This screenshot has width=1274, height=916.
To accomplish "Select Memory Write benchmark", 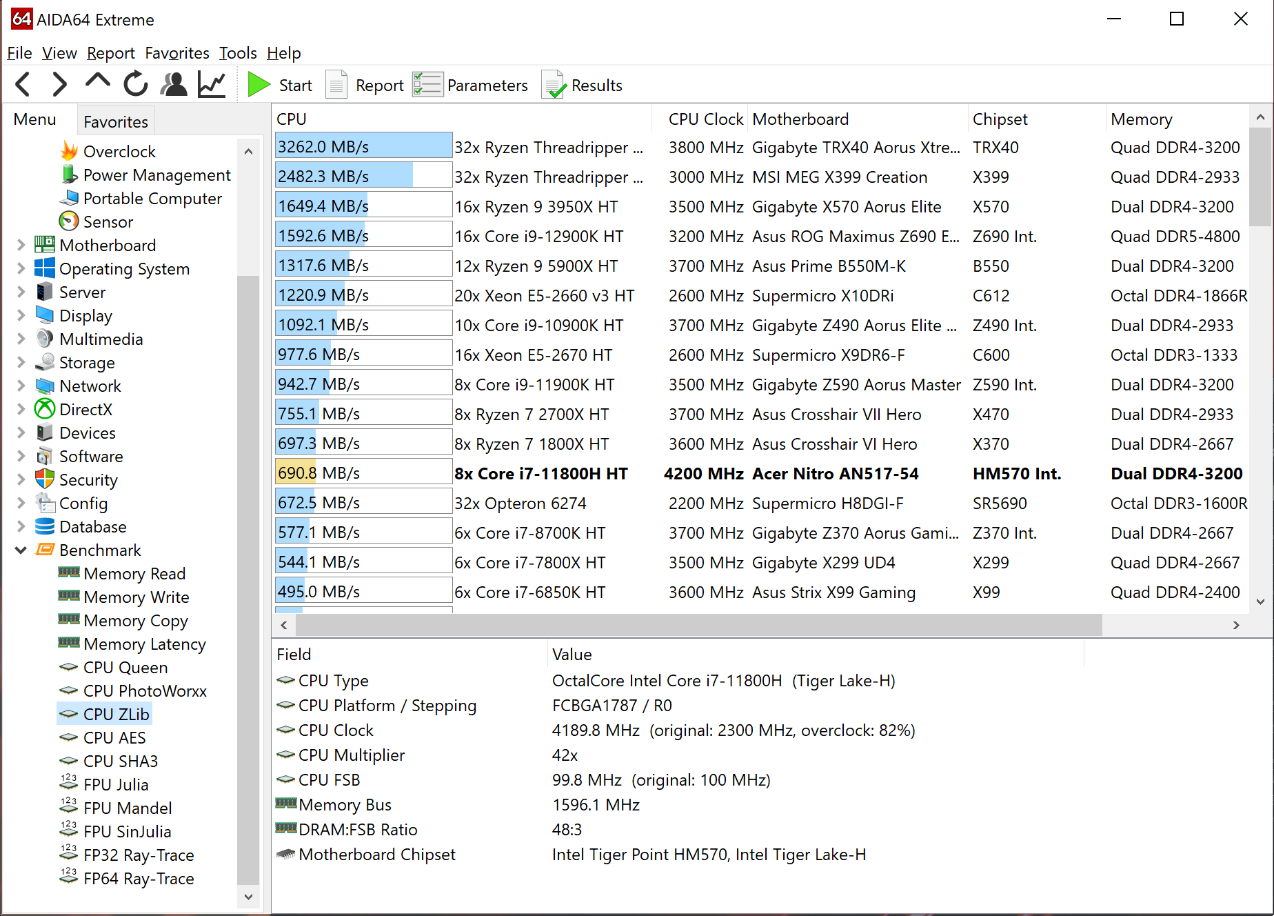I will point(136,597).
